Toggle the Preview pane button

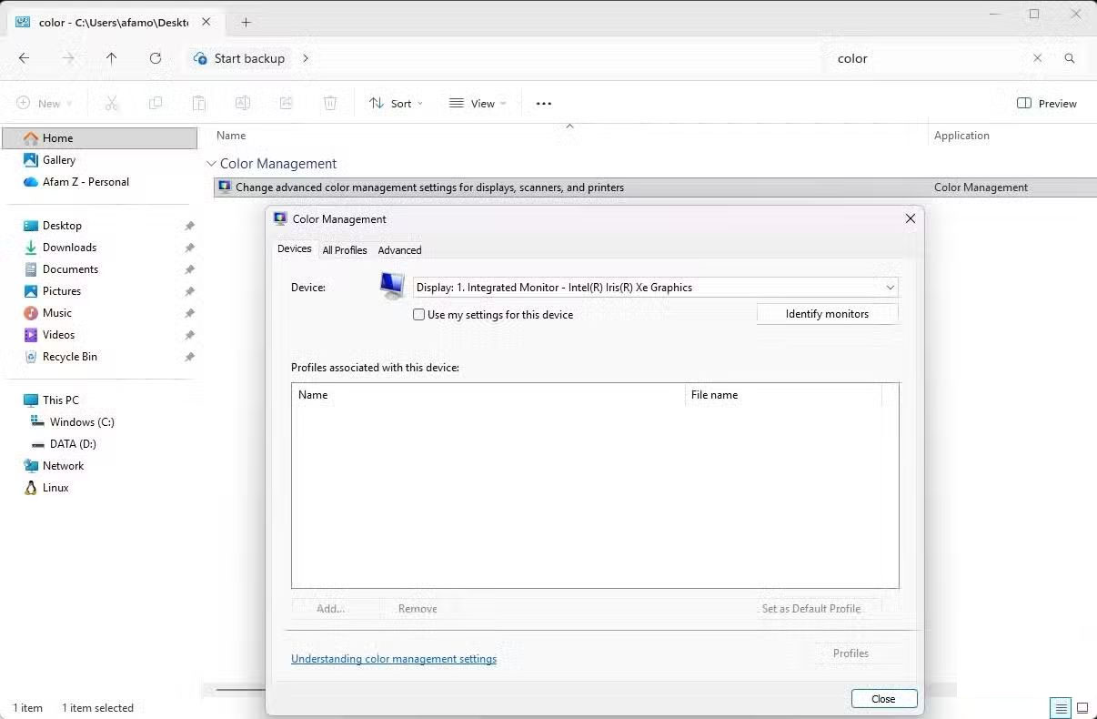(x=1046, y=104)
